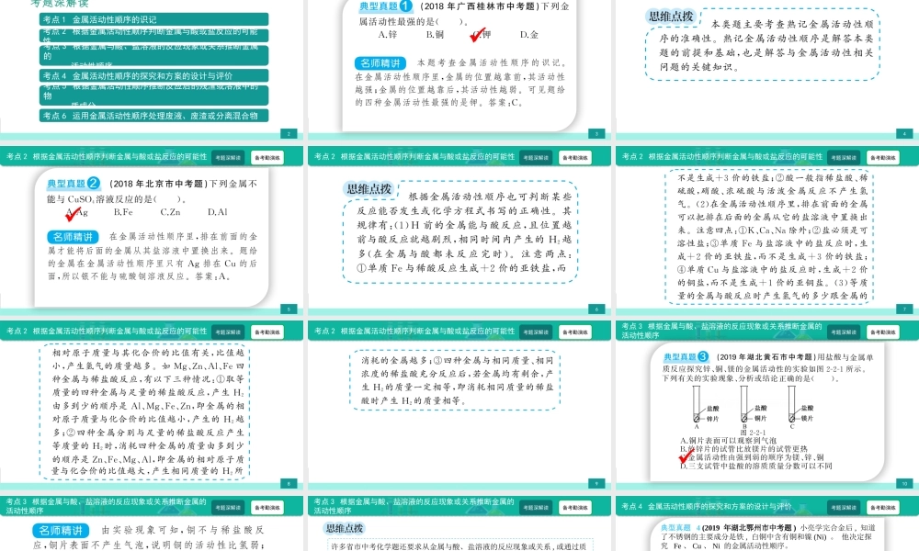Image resolution: width=919 pixels, height=551 pixels.
Task: Click the 名师精讲 label on the Beijing question slide
Action: pyautogui.click(x=74, y=236)
